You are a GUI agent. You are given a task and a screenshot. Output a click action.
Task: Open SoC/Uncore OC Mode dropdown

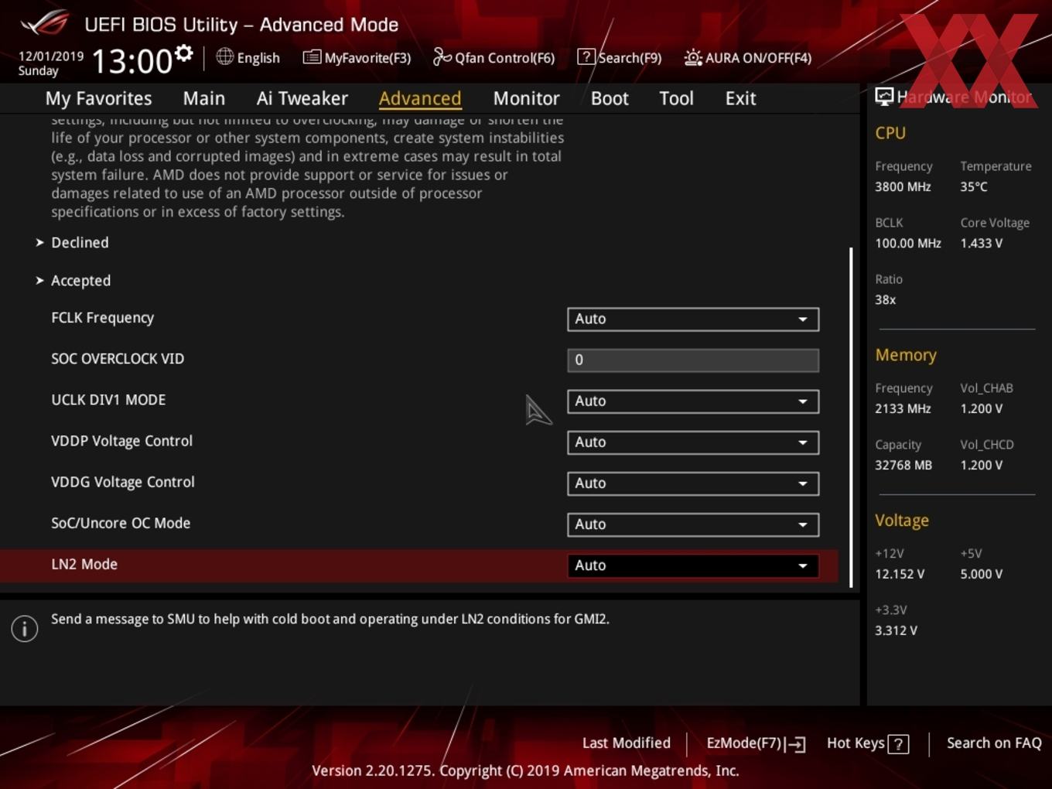tap(693, 524)
